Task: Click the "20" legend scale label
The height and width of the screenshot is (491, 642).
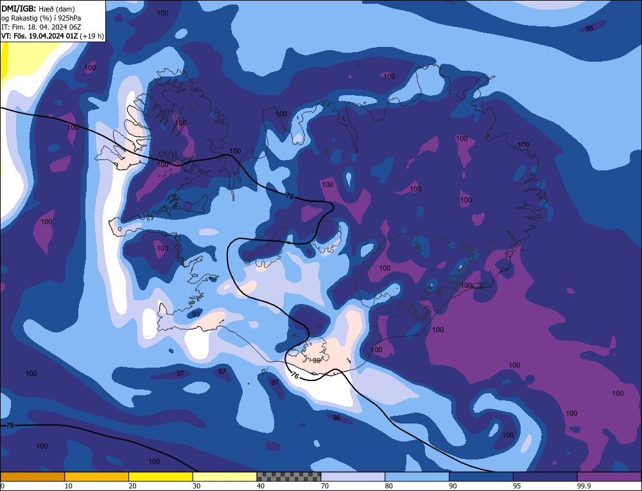Action: [133, 486]
